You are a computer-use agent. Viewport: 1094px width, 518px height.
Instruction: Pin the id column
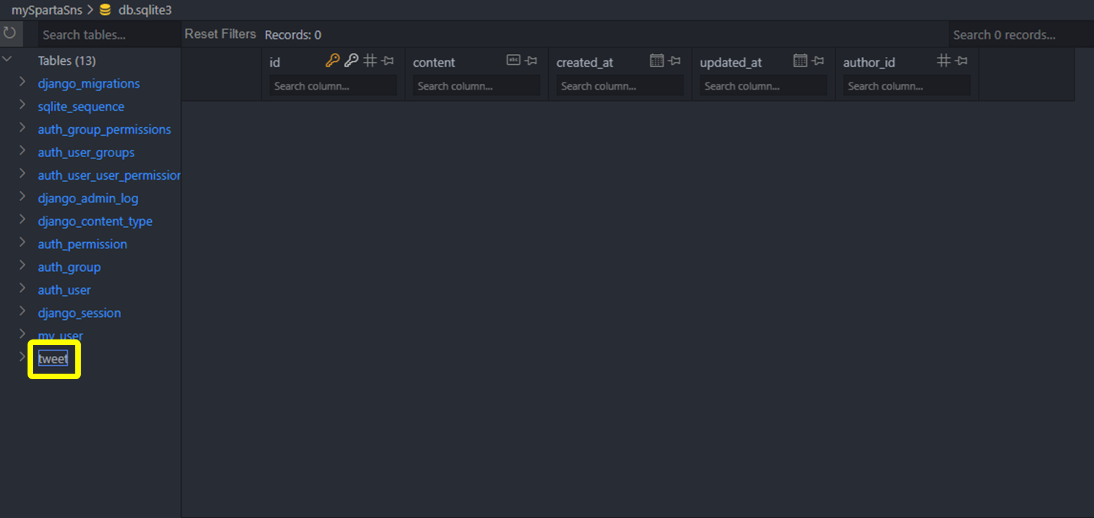(388, 61)
